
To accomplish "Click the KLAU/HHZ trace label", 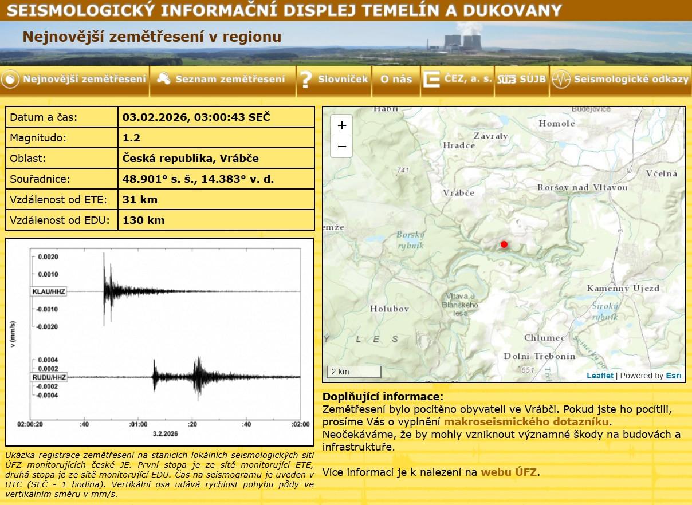I will (x=49, y=292).
